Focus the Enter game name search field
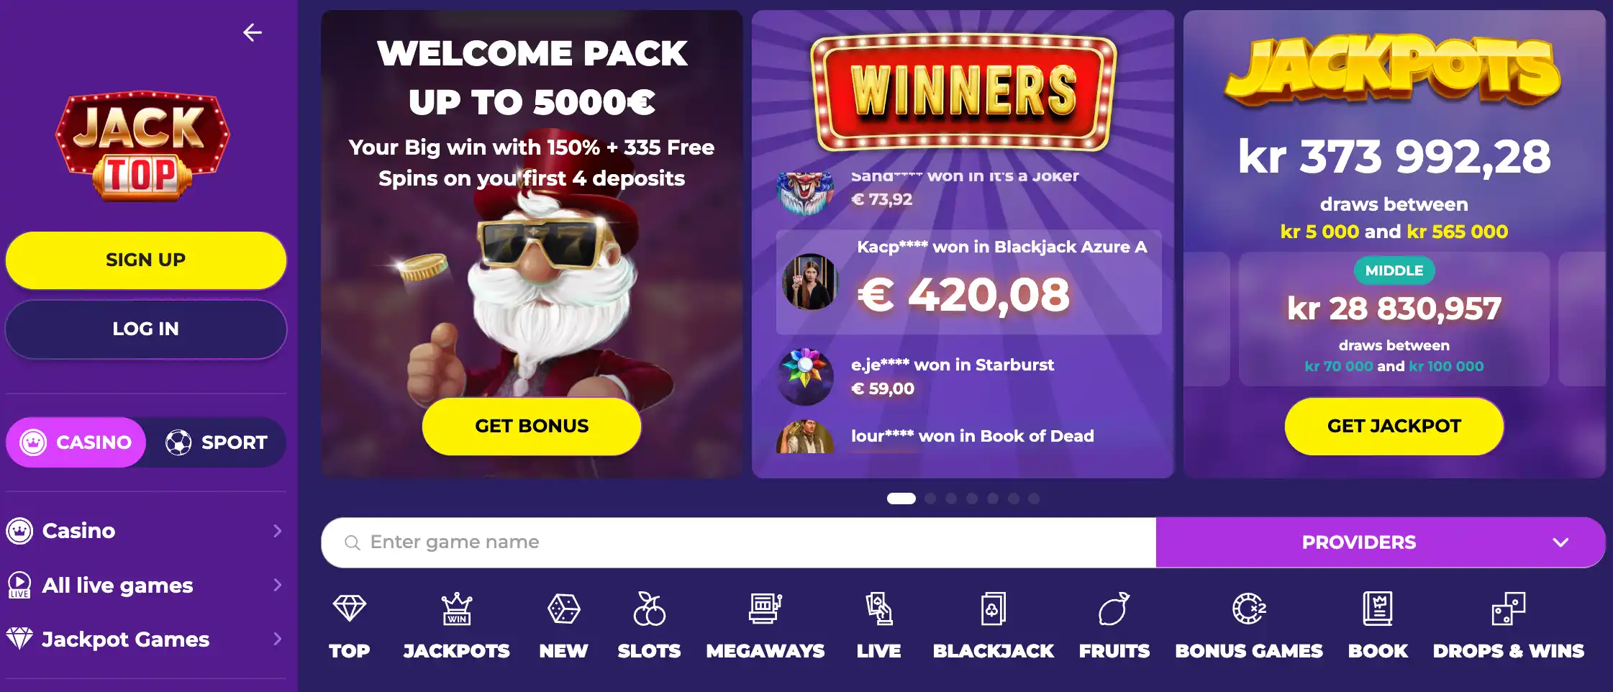Image resolution: width=1613 pixels, height=692 pixels. click(738, 542)
